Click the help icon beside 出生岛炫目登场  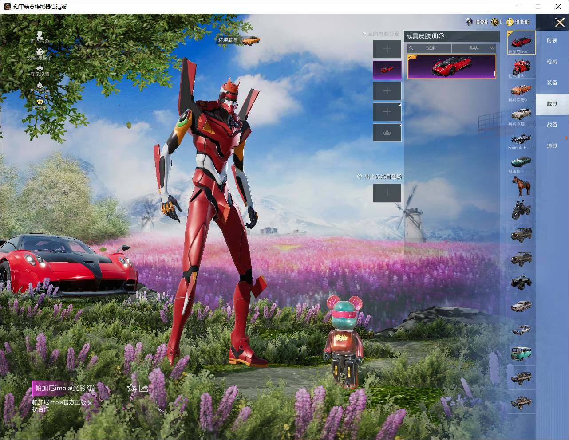pos(360,177)
